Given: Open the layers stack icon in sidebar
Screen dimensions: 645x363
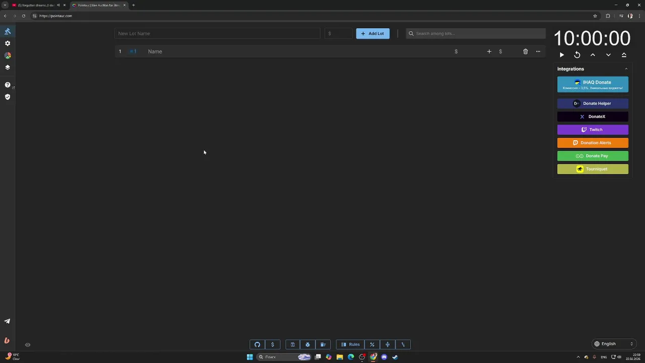Looking at the screenshot, I should (x=8, y=67).
